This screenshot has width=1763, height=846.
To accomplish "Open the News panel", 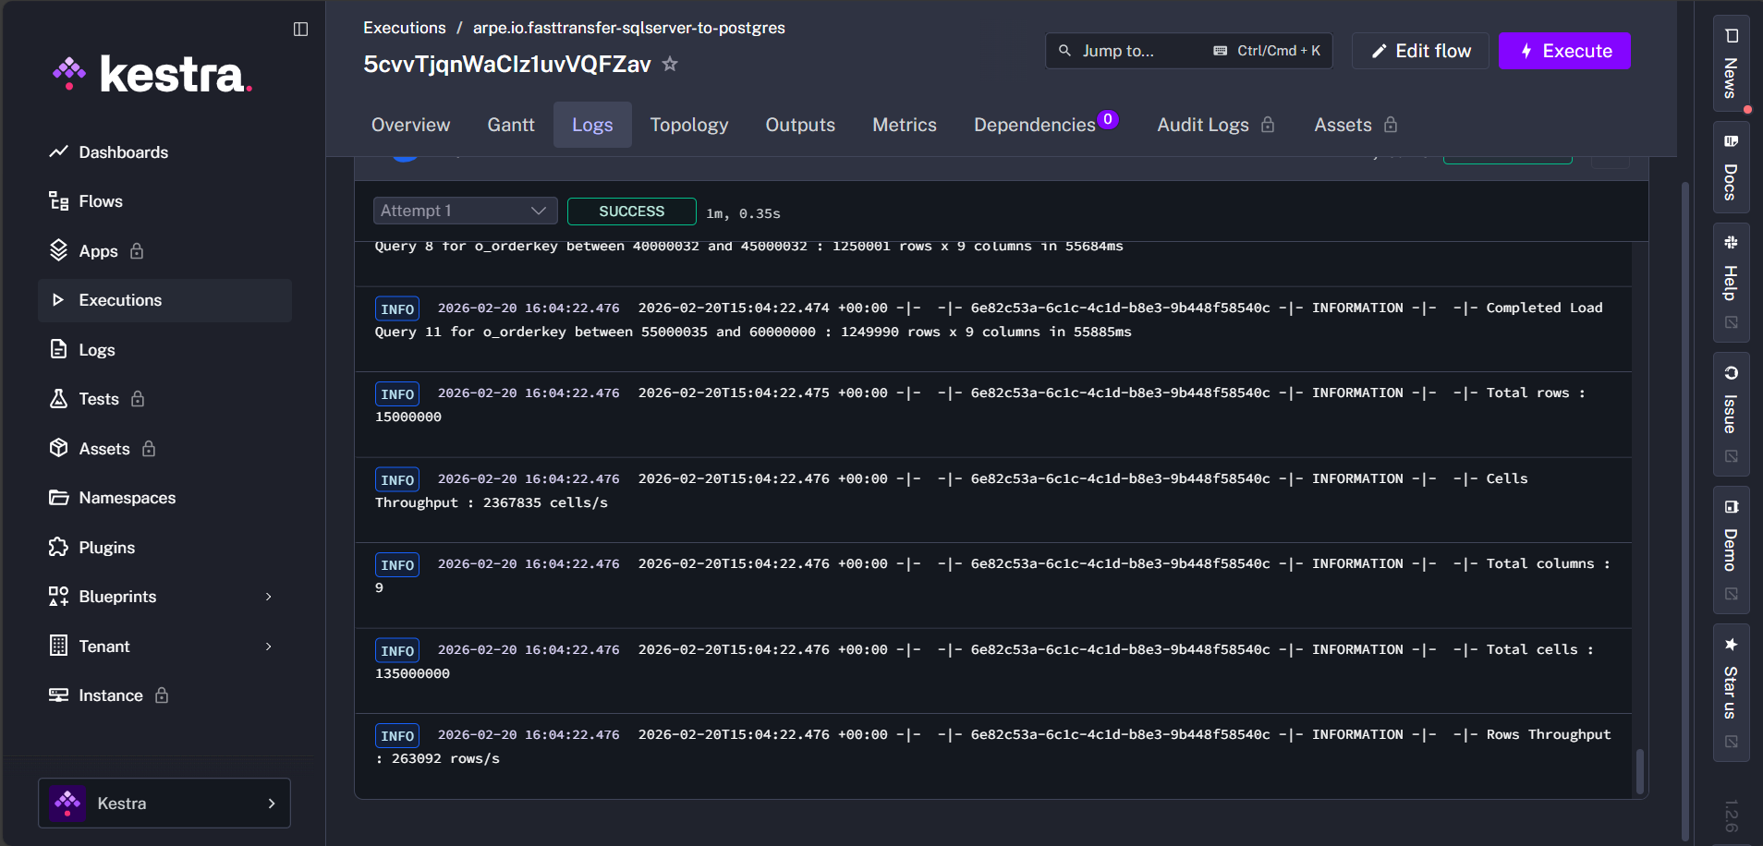I will click(1731, 65).
